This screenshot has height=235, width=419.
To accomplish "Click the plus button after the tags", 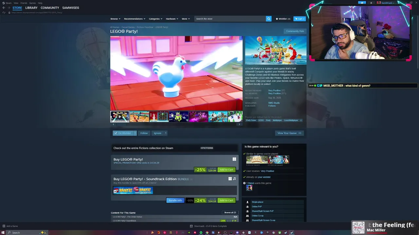I will [301, 120].
